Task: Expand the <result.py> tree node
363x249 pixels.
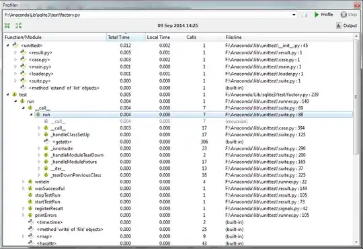Action: pos(15,53)
